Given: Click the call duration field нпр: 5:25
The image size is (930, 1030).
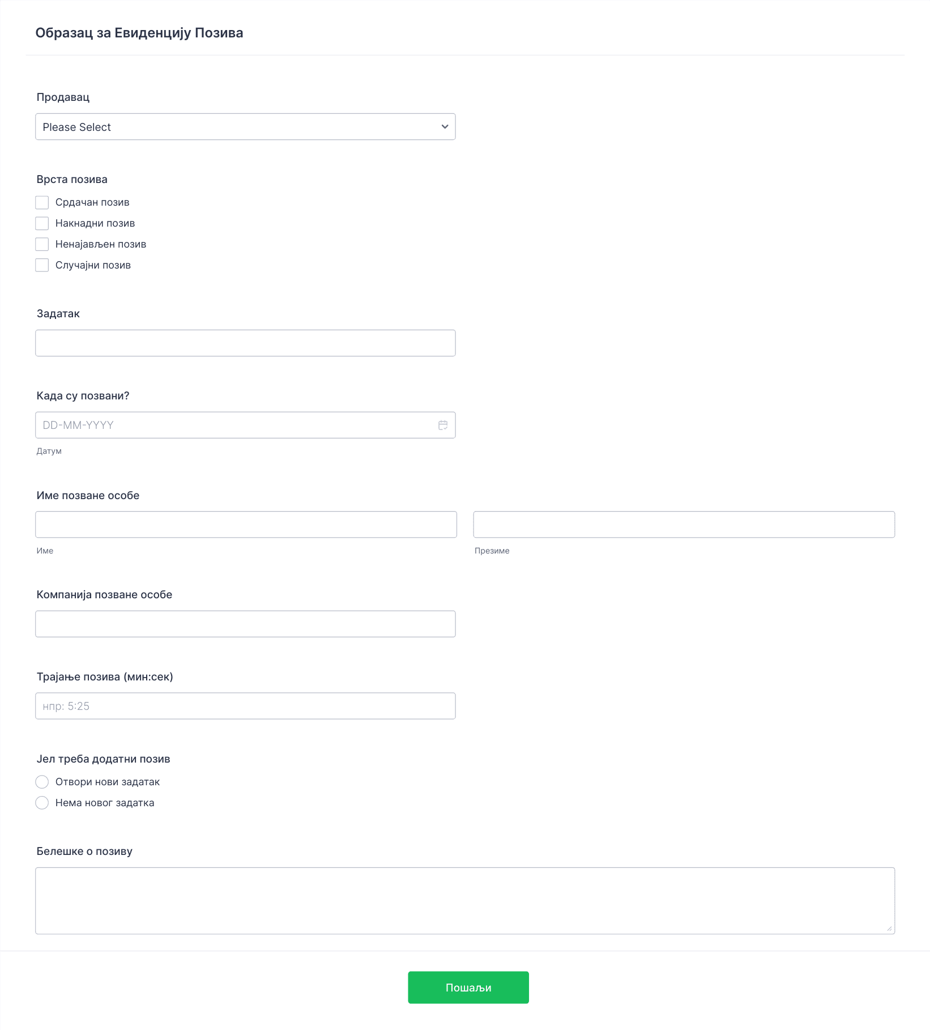Looking at the screenshot, I should [245, 706].
